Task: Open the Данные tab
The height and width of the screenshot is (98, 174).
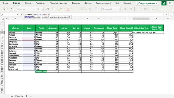Action: point(88,3)
